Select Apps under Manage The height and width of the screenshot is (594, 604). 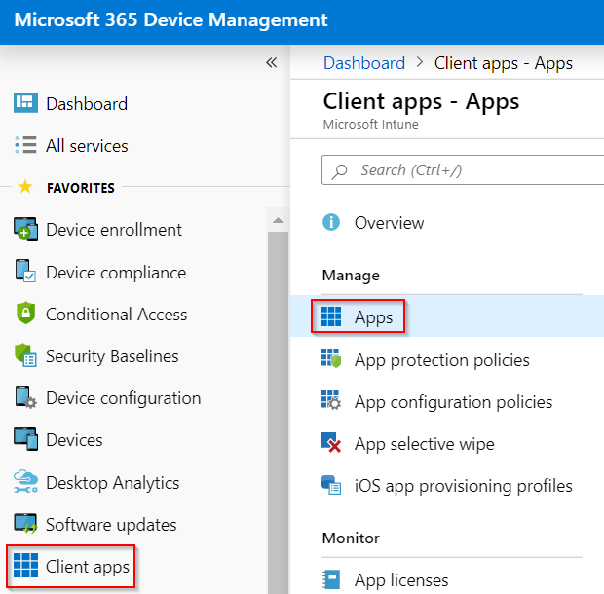click(374, 317)
